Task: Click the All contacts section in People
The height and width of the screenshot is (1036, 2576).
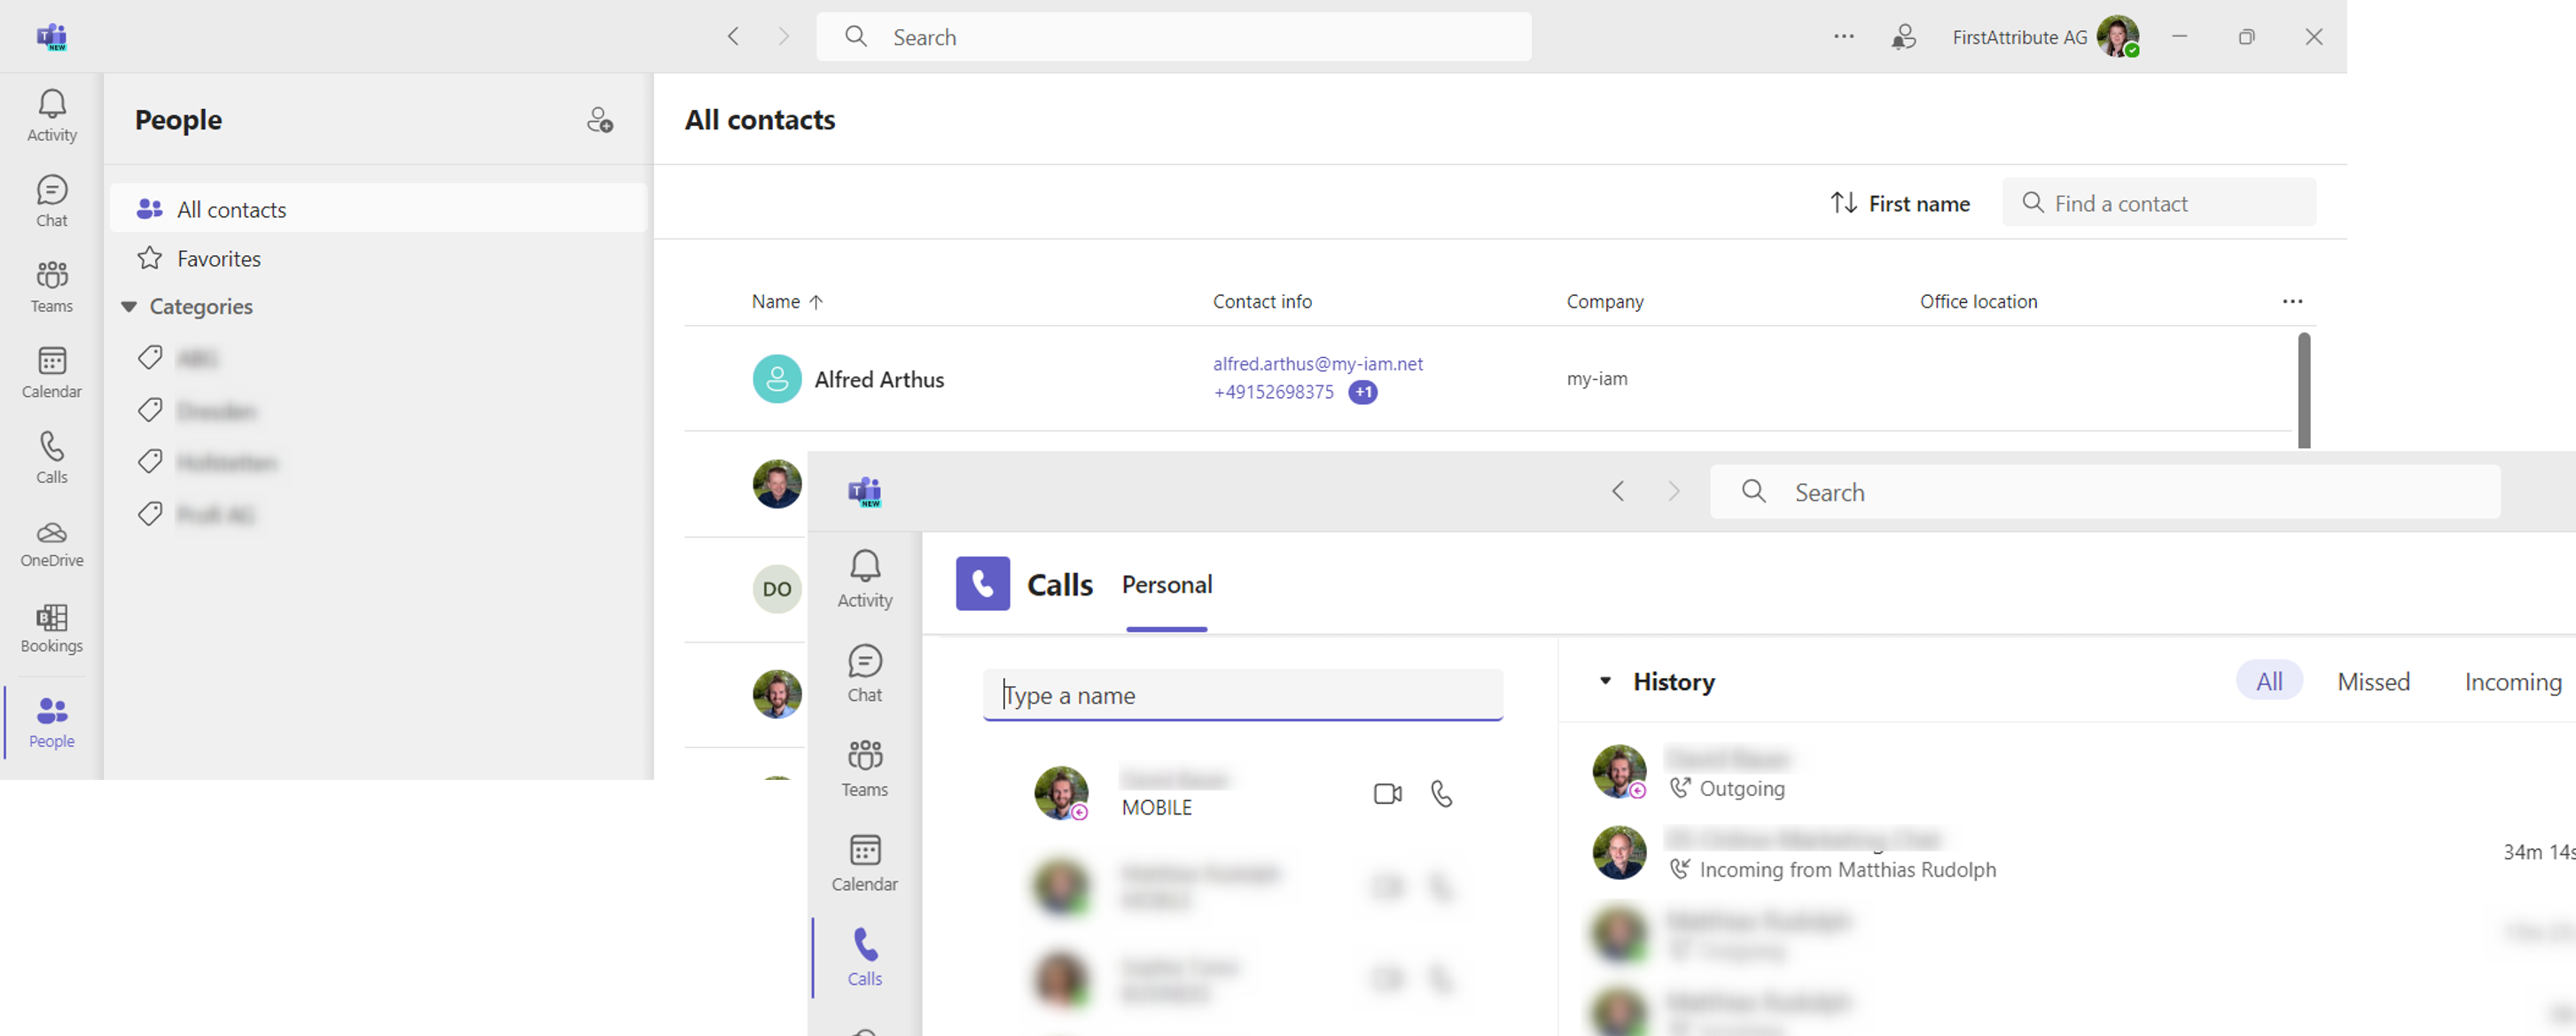Action: (230, 208)
